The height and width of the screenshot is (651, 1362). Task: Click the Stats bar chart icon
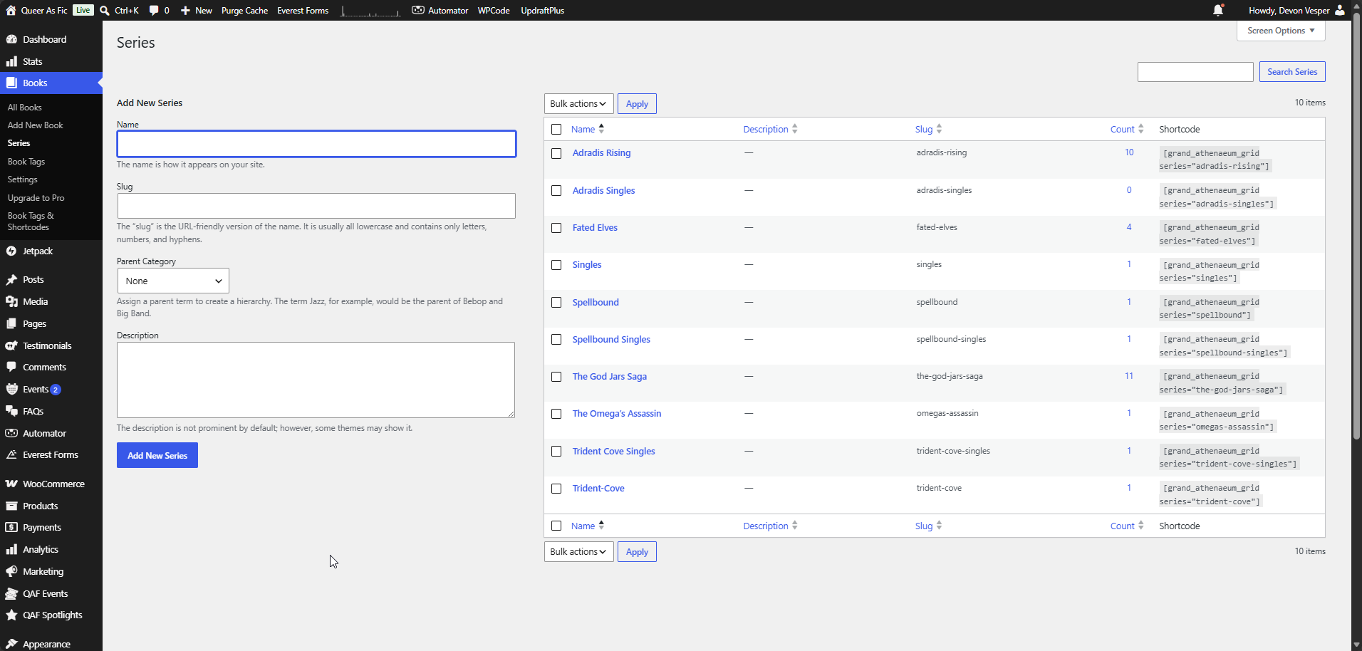click(11, 61)
